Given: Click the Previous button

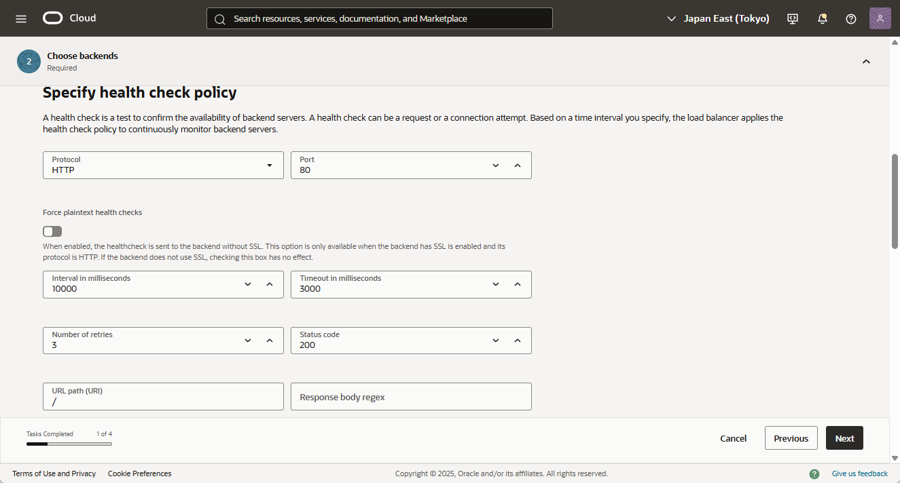Looking at the screenshot, I should coord(791,438).
